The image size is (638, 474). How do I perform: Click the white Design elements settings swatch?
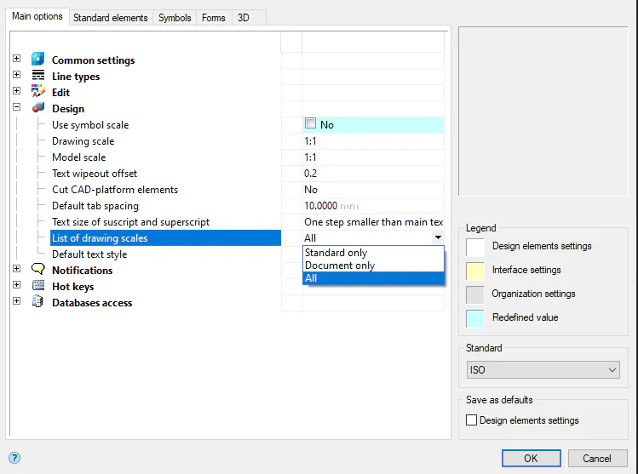click(x=475, y=247)
